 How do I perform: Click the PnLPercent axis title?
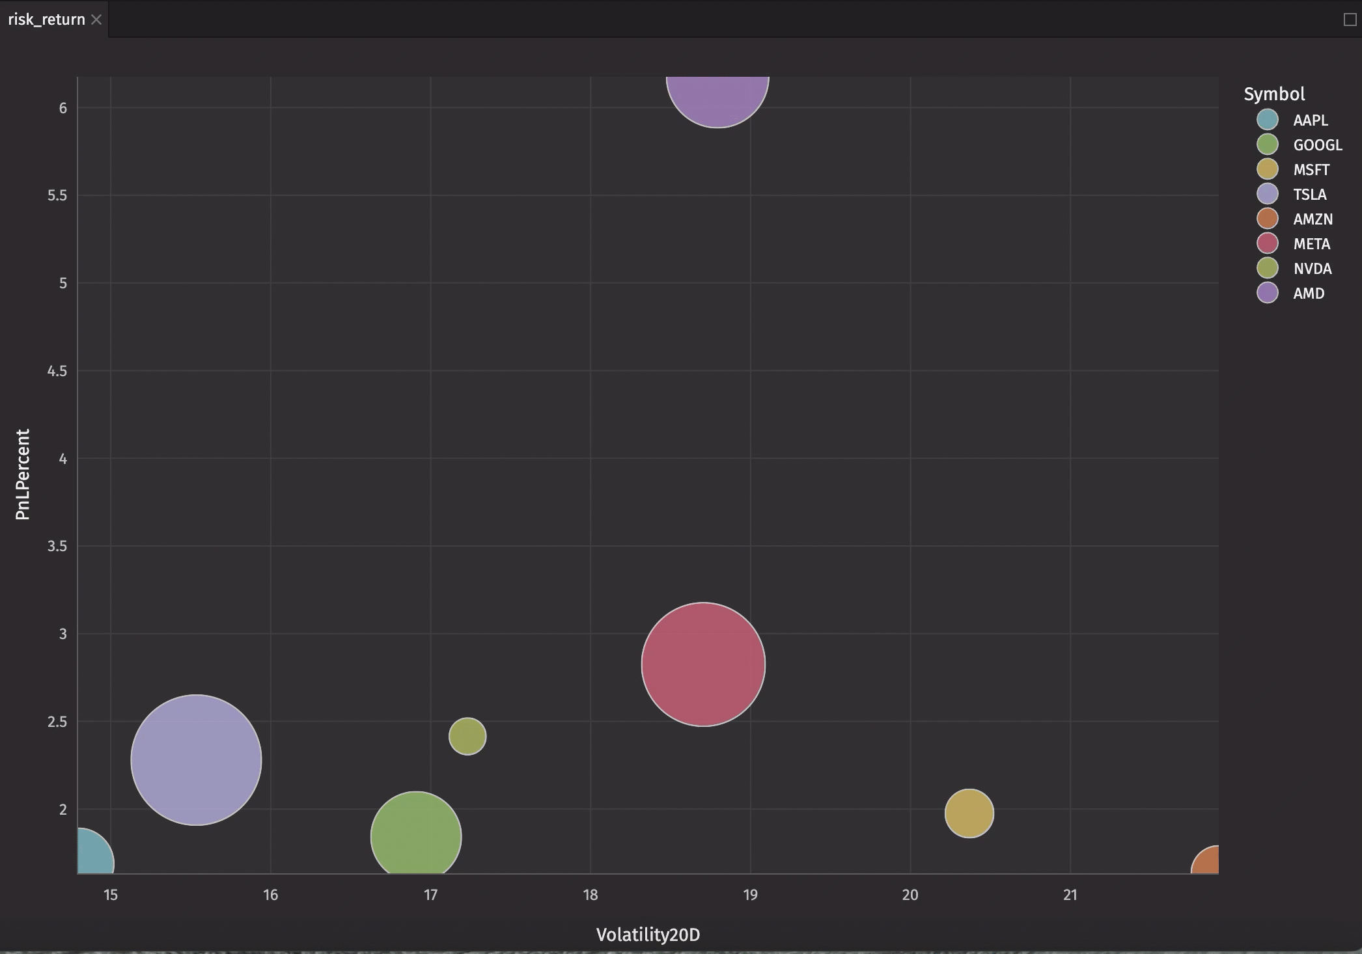23,474
